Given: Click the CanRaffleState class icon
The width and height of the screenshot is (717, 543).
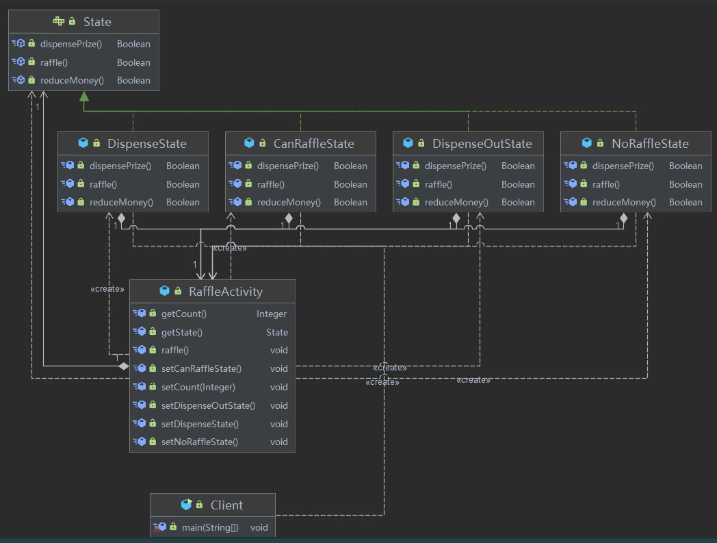Looking at the screenshot, I should 249,143.
